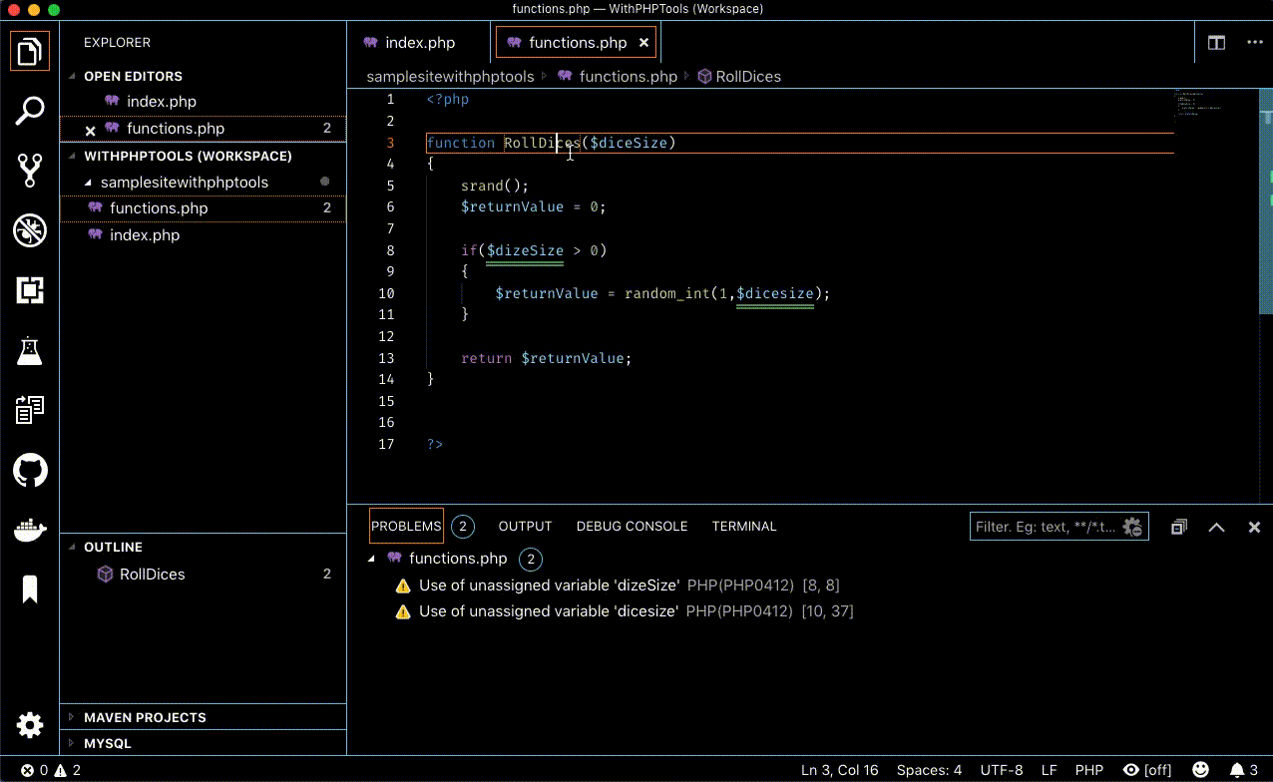
Task: Open the Docker view in activity bar
Action: (30, 530)
